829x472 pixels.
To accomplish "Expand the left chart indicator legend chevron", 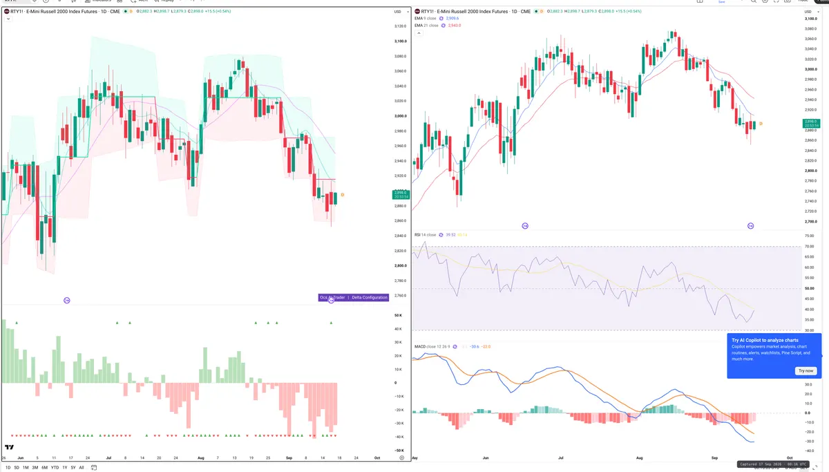I will coord(8,19).
